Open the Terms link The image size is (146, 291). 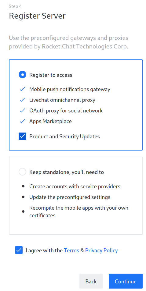71,250
